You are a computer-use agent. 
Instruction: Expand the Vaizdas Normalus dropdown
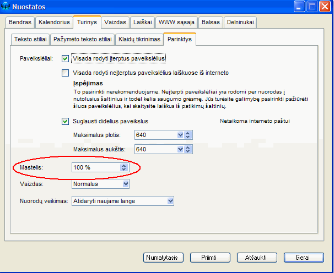(x=126, y=184)
